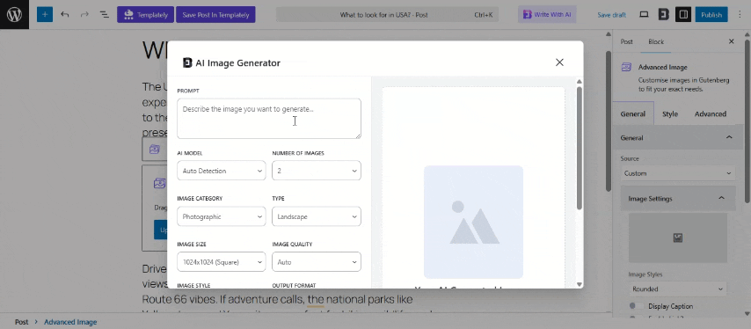The width and height of the screenshot is (751, 329).
Task: Close the settings sidebar
Action: coord(731,41)
